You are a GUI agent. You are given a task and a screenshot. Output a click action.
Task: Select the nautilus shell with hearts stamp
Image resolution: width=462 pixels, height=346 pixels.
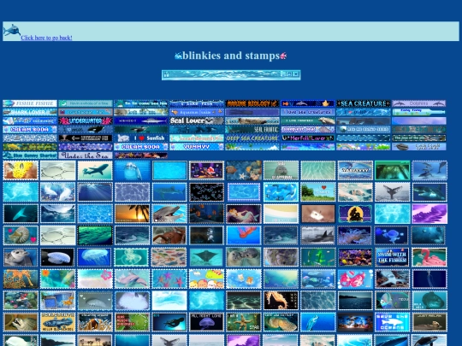pos(21,236)
